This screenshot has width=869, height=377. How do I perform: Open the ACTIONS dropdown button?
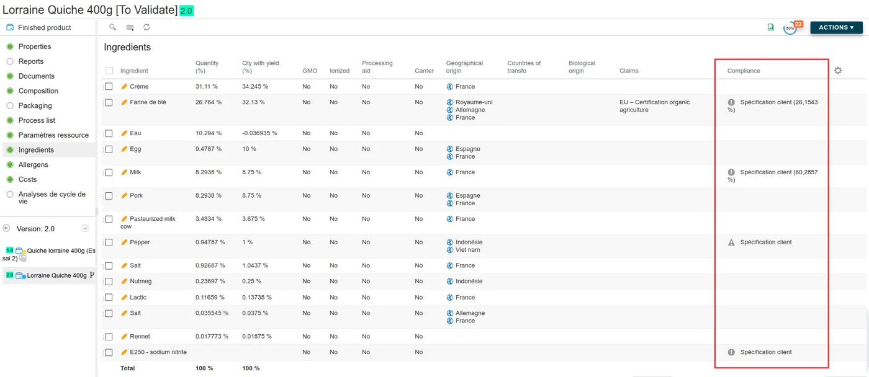[836, 27]
